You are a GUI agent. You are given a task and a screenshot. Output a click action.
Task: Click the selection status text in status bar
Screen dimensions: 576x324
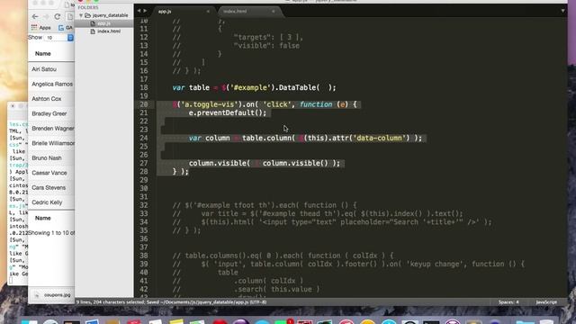pyautogui.click(x=171, y=302)
